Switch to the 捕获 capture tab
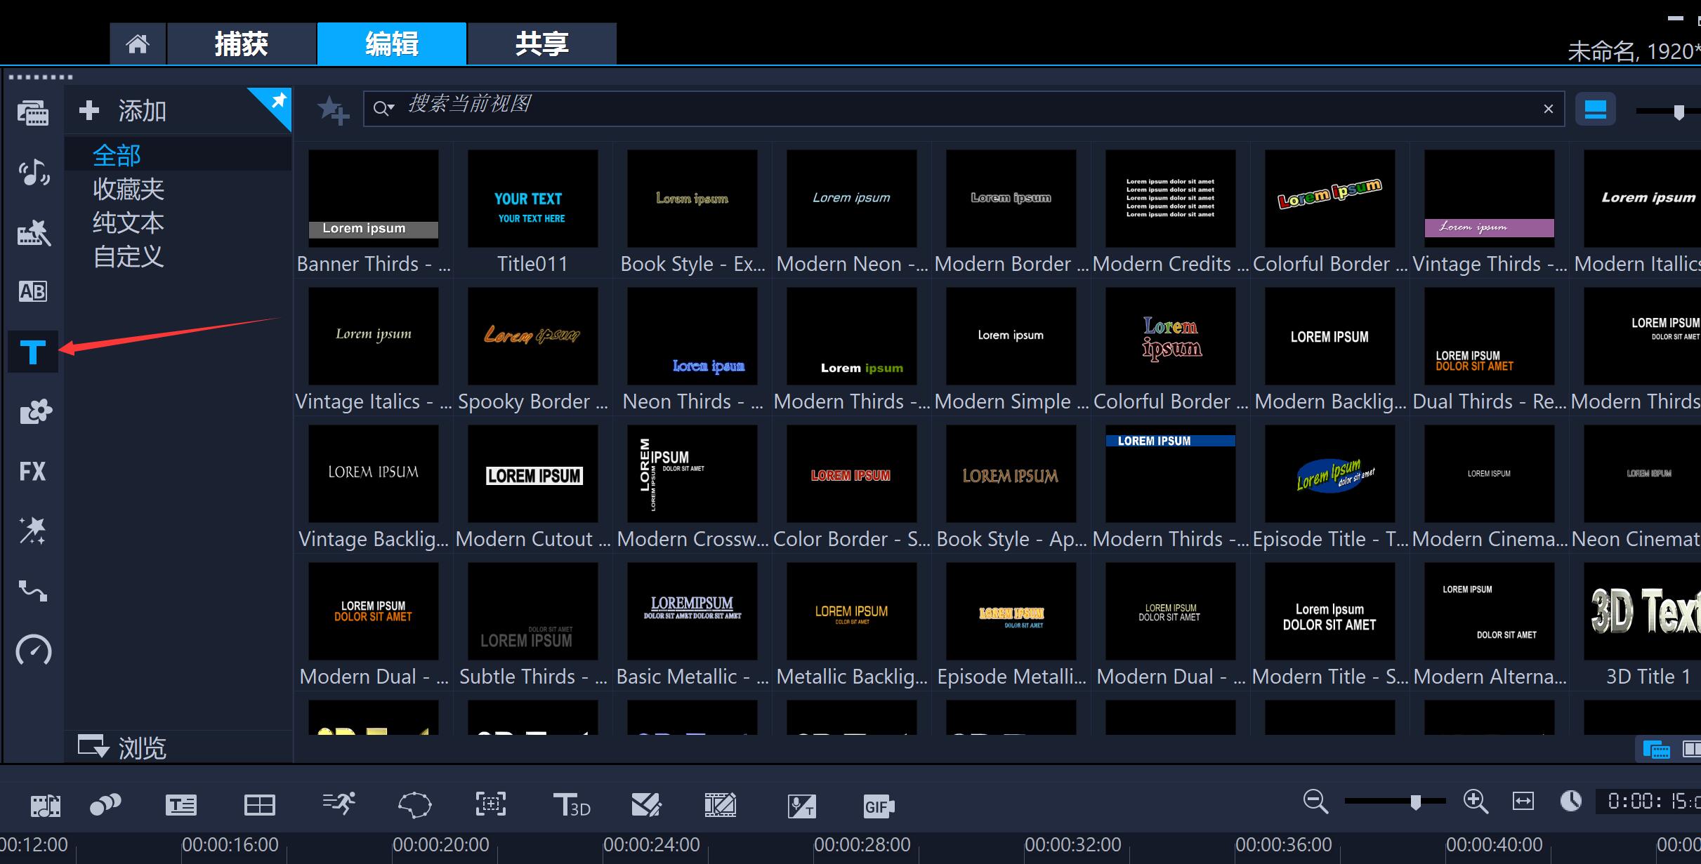The image size is (1701, 864). [x=241, y=44]
